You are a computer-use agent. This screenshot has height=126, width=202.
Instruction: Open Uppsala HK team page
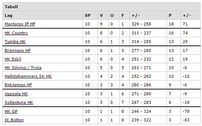click(16, 94)
